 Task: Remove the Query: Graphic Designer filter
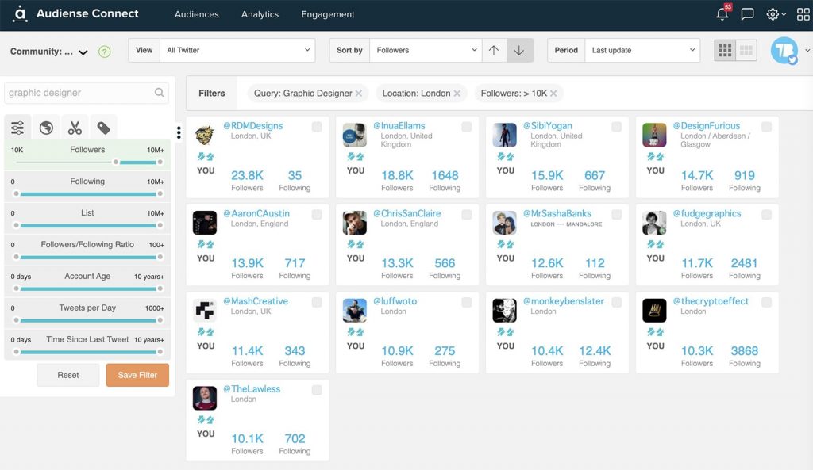pos(358,94)
